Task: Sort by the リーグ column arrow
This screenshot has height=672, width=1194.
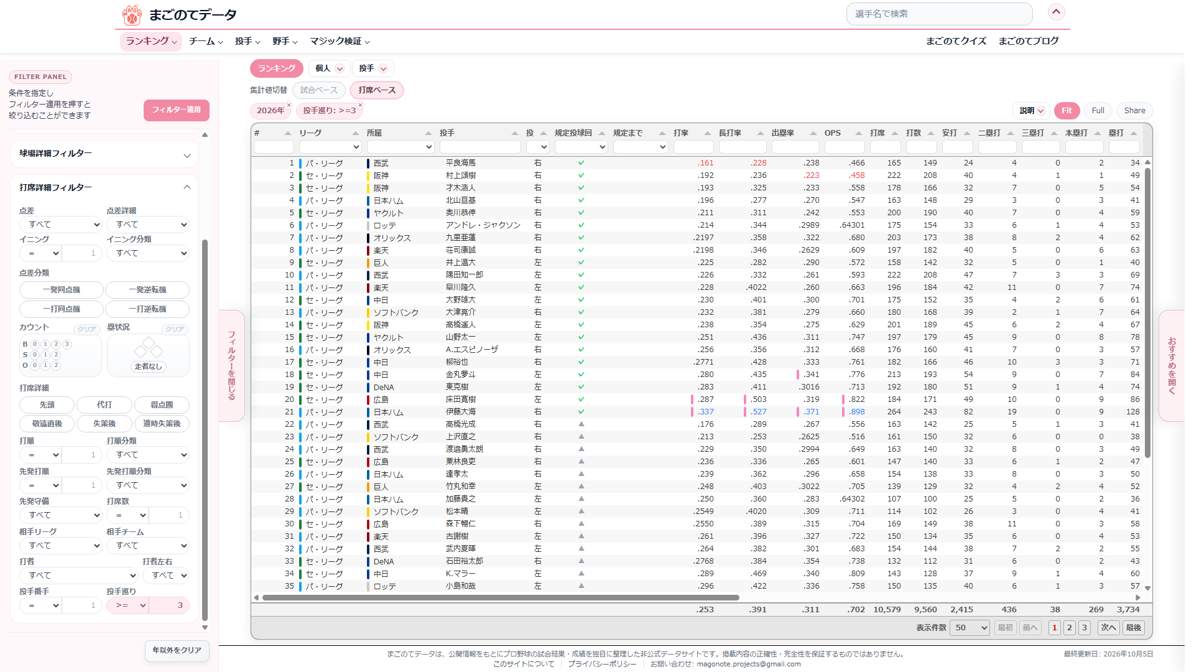Action: tap(356, 133)
